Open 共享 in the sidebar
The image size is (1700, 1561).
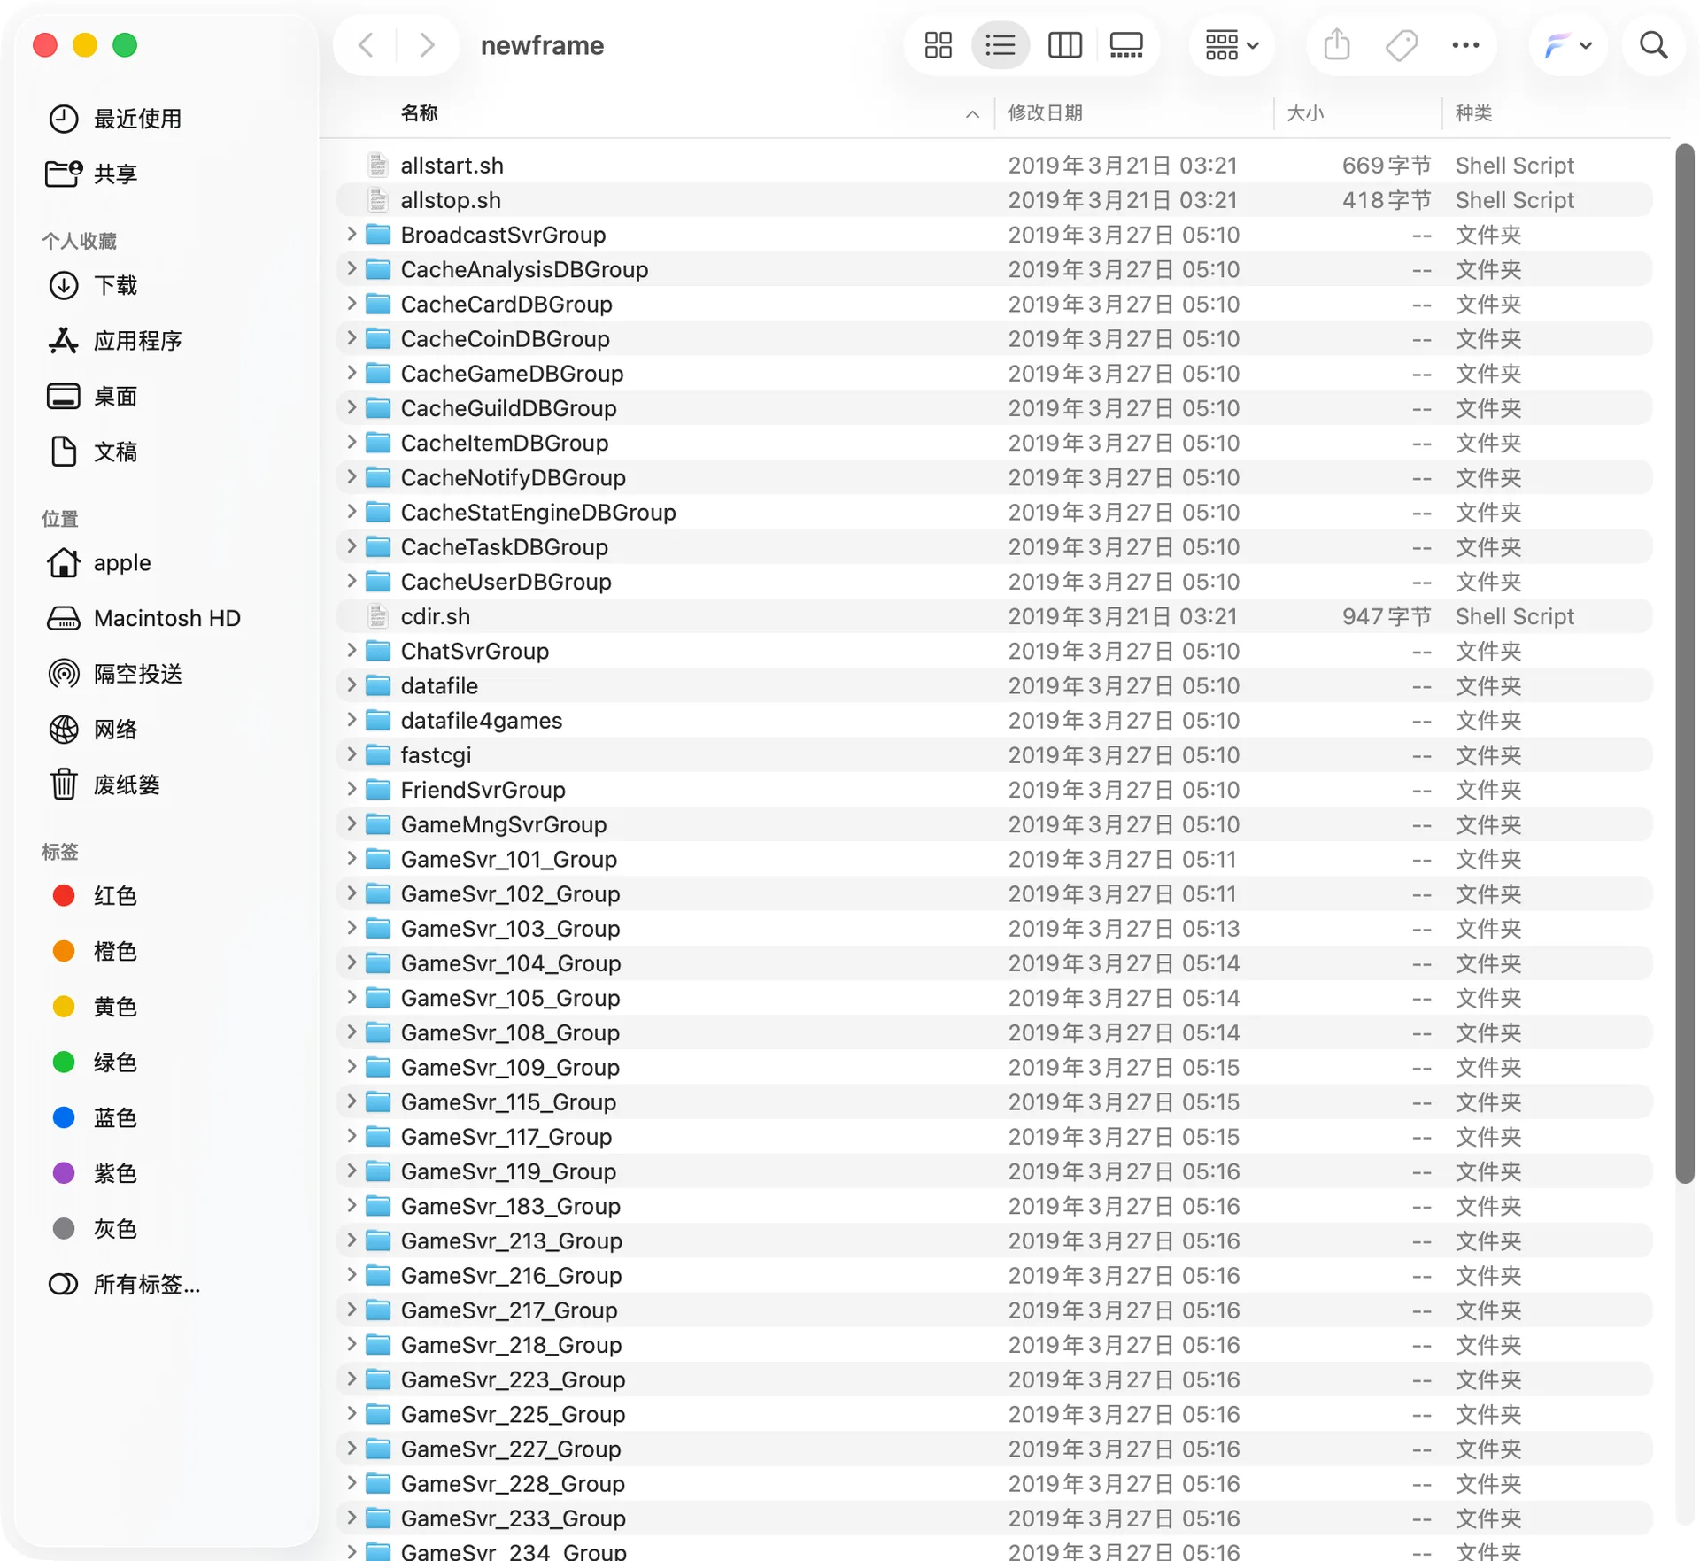(93, 174)
